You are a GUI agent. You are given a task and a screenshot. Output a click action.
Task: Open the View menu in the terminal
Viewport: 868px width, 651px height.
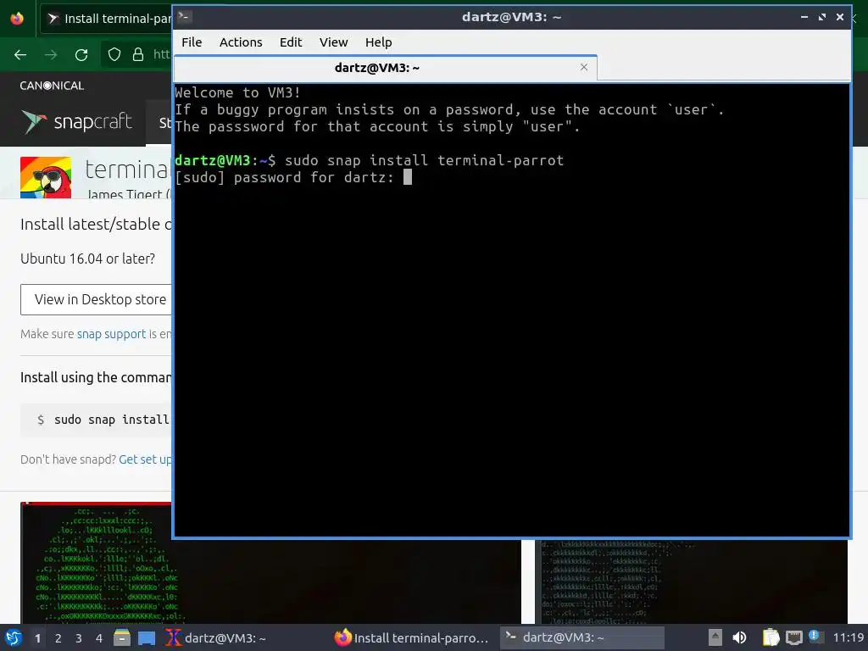tap(333, 42)
